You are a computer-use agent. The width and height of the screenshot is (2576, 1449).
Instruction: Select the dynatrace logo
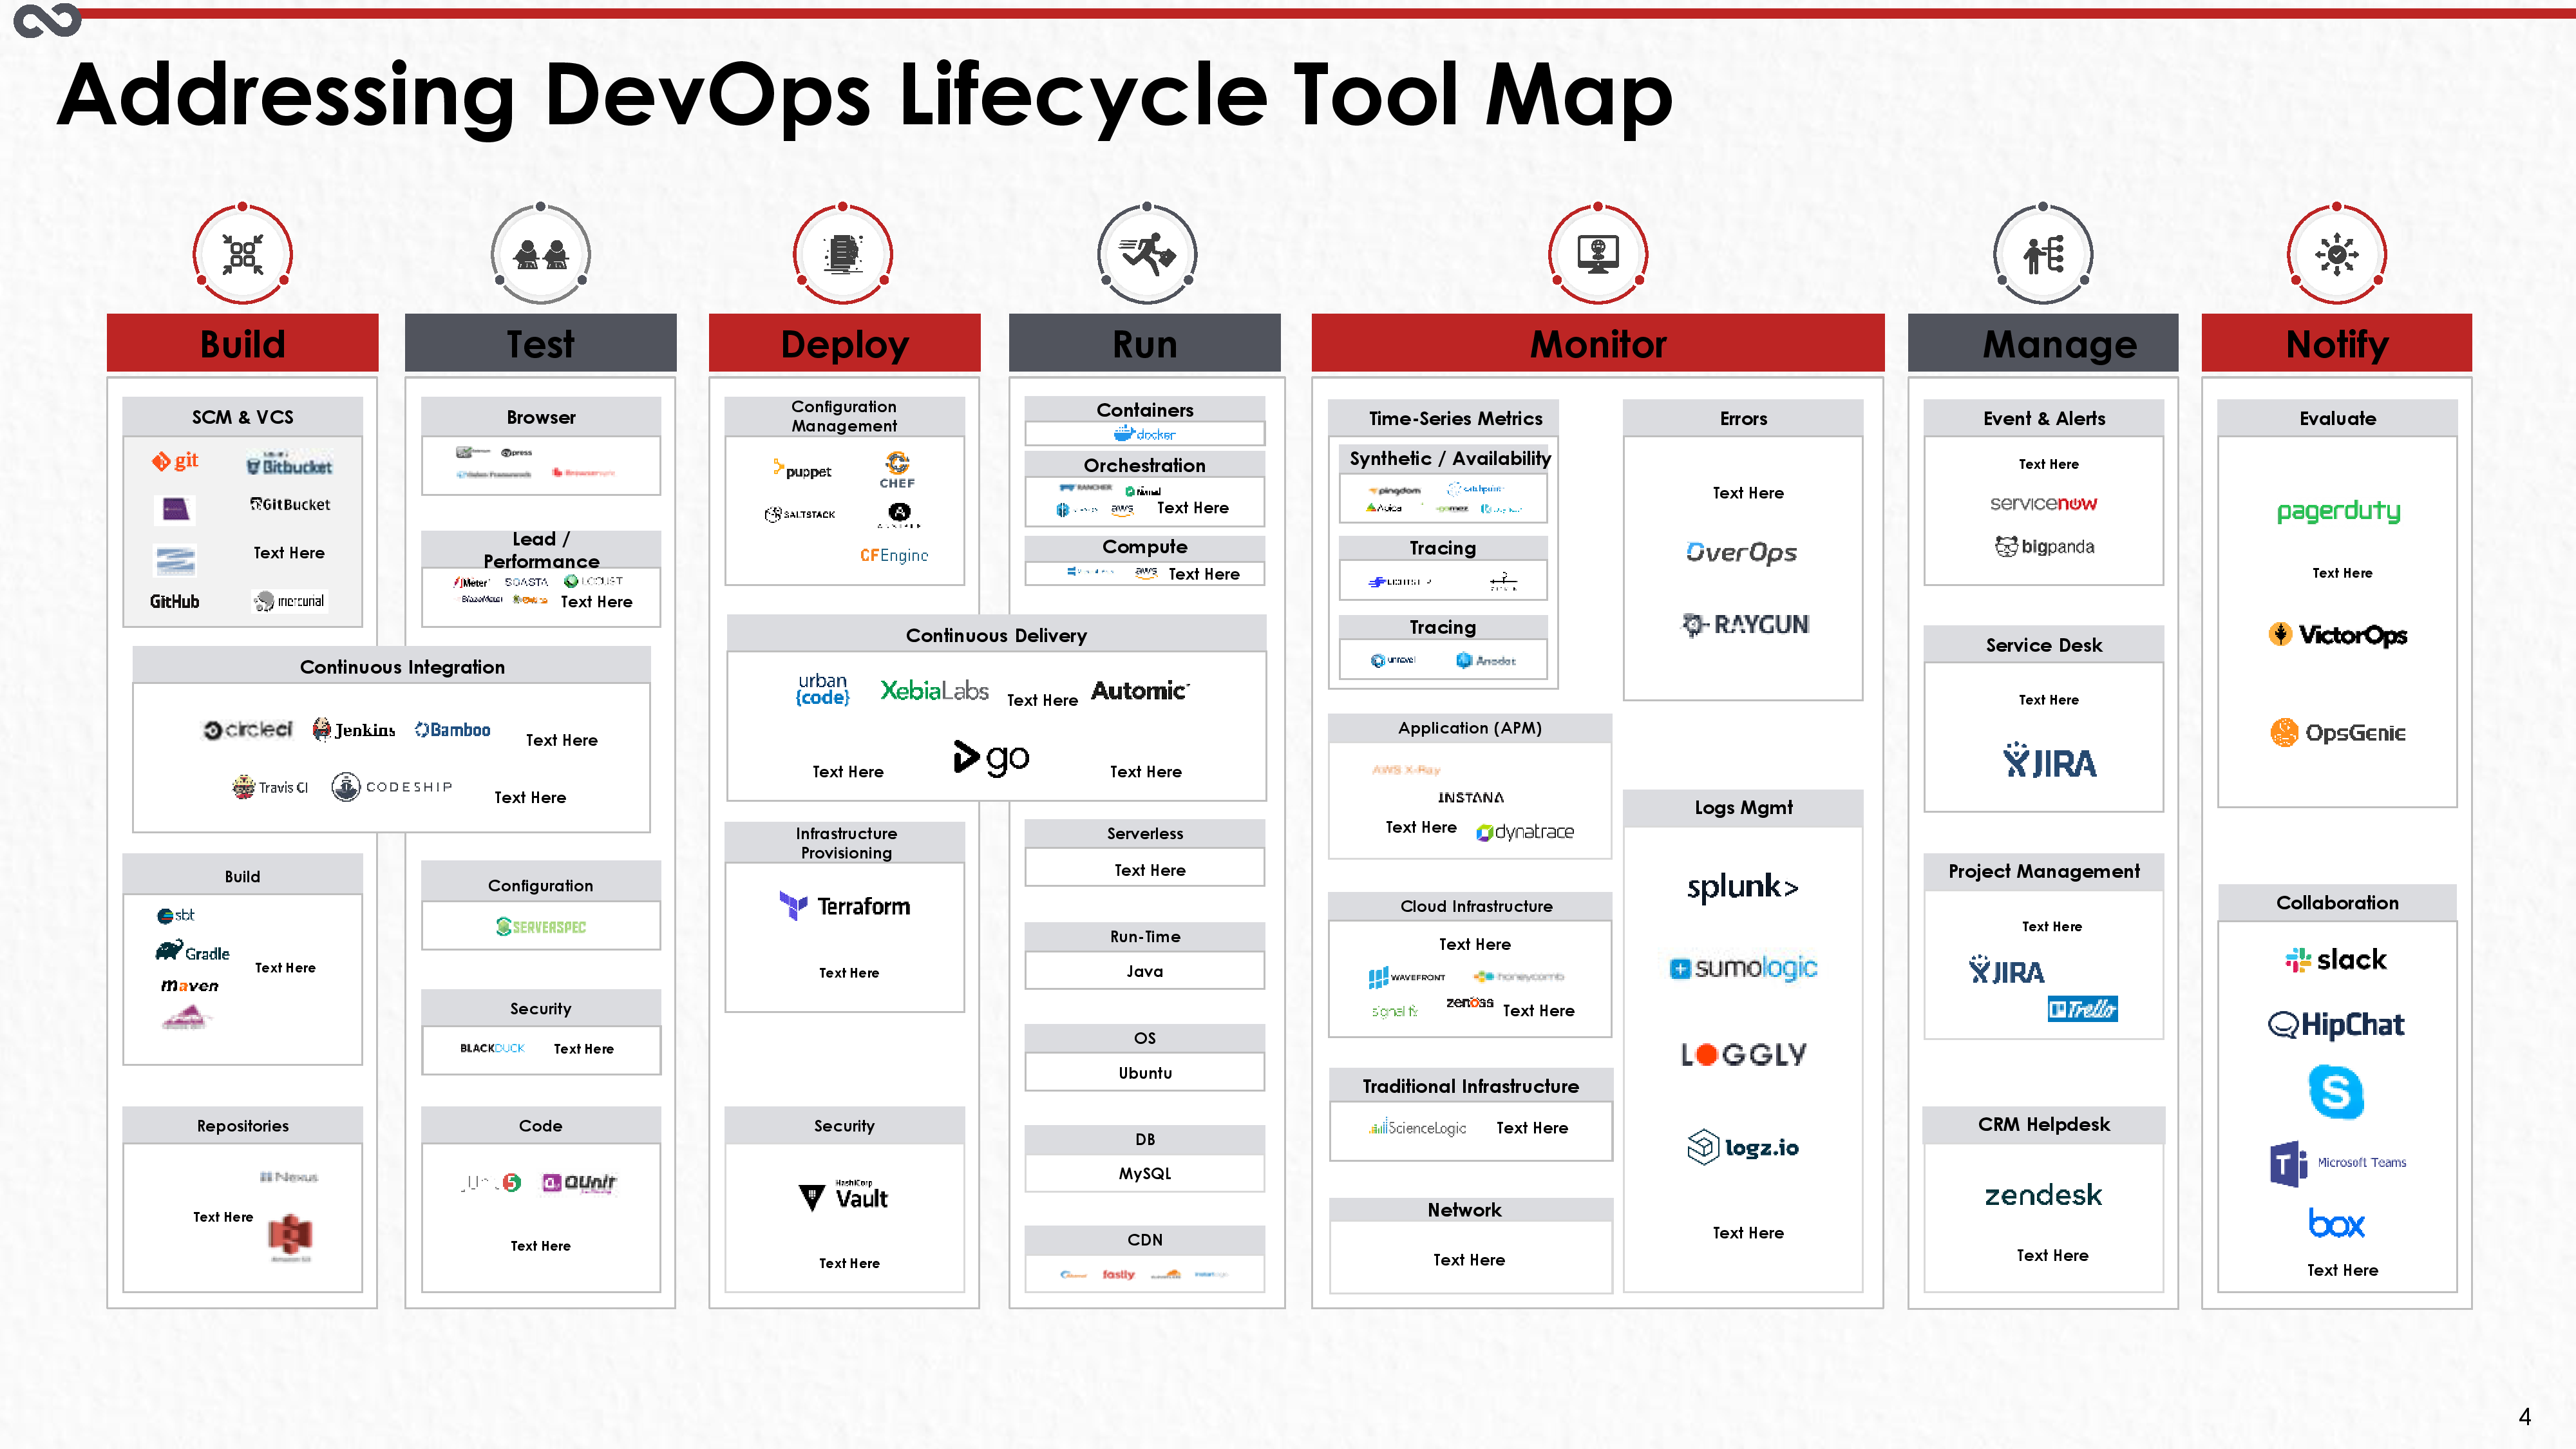click(x=1525, y=831)
